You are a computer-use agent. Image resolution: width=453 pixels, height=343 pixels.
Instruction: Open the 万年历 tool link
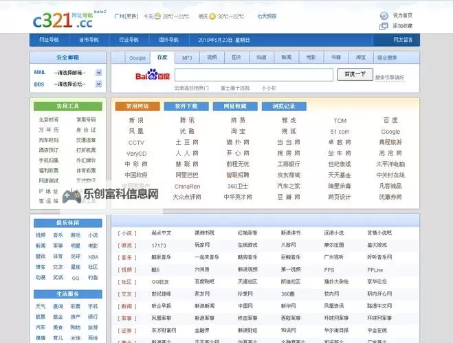(x=49, y=130)
